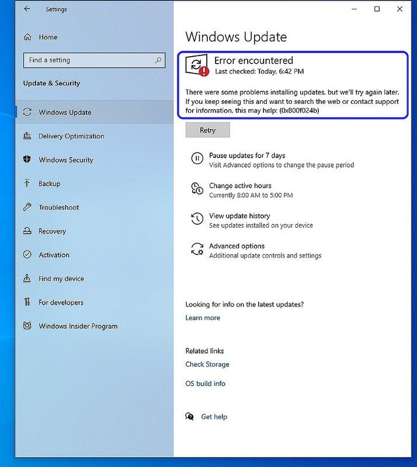
Task: Select Windows Update in sidebar
Action: 94,112
